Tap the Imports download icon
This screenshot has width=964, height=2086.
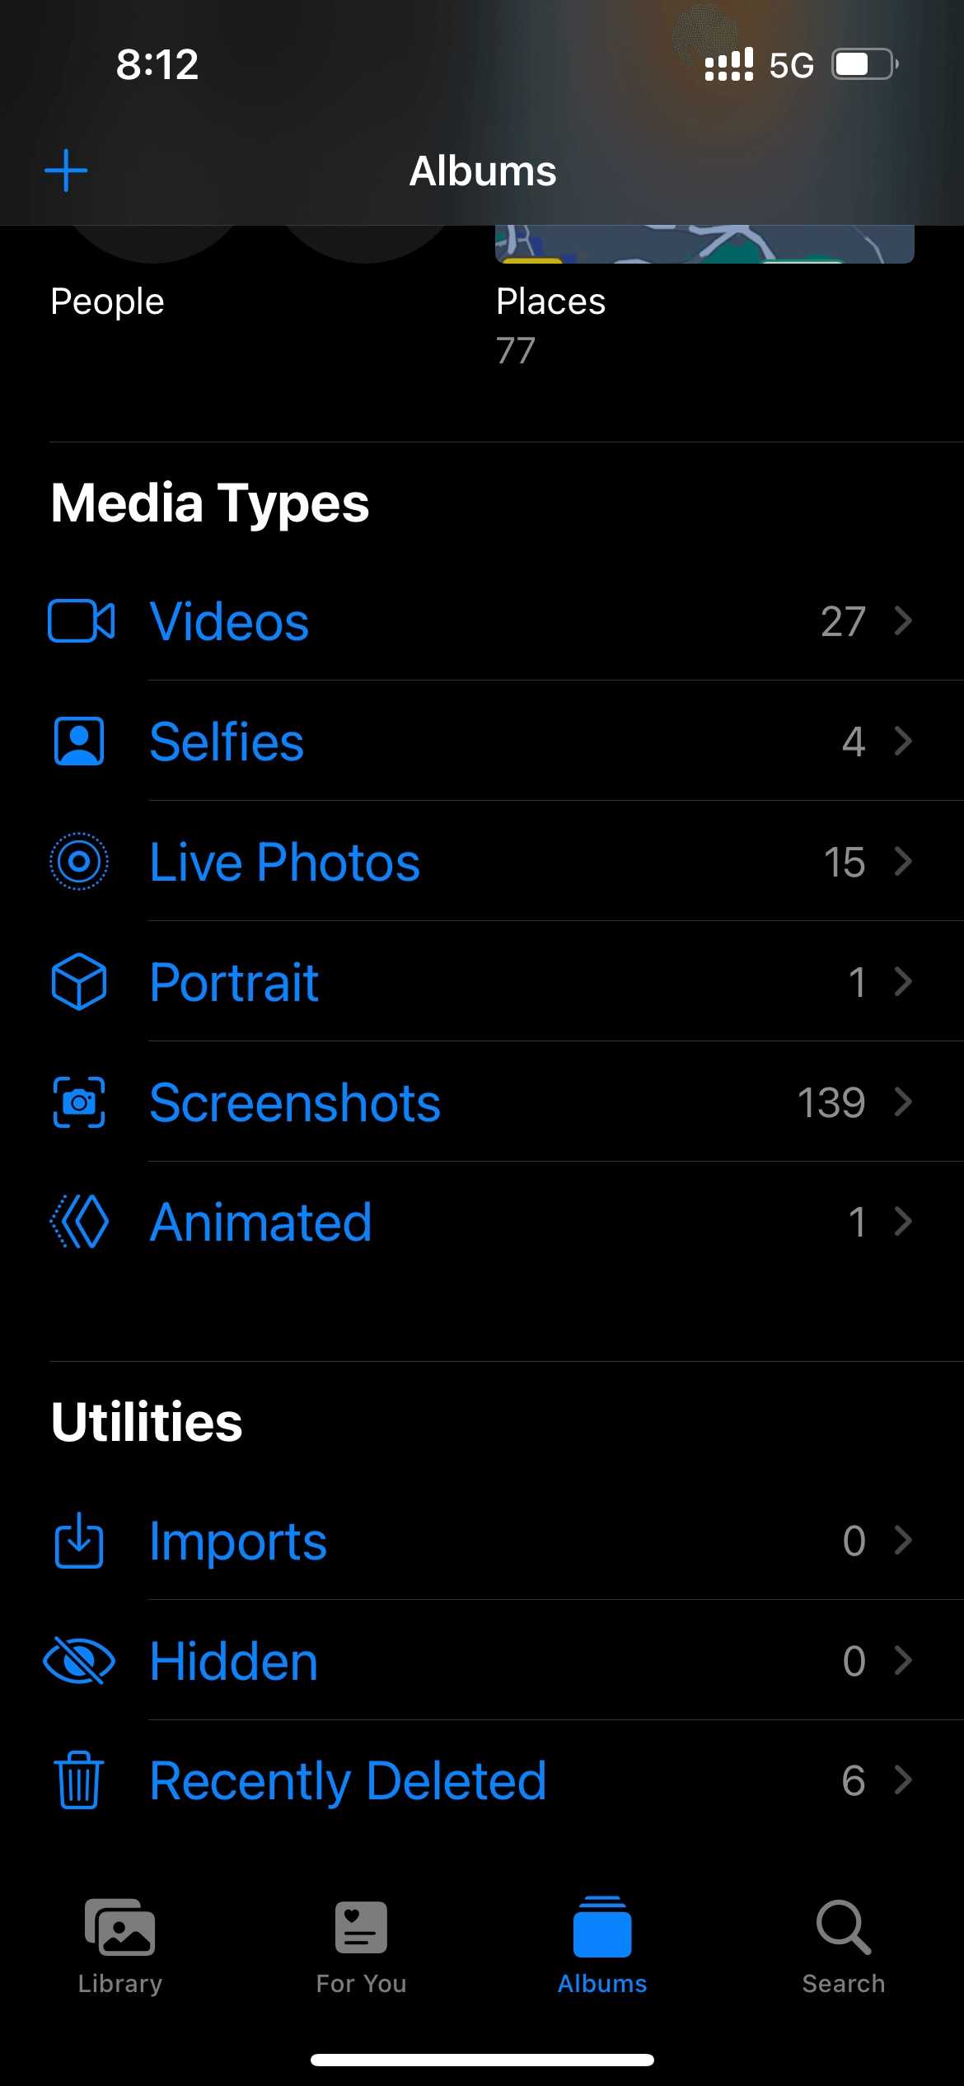pyautogui.click(x=79, y=1541)
